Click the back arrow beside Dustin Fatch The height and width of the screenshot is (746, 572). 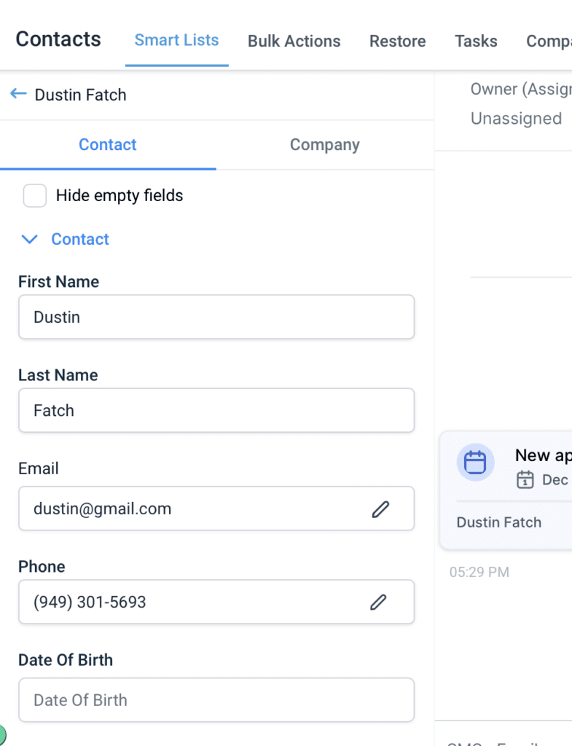[18, 94]
